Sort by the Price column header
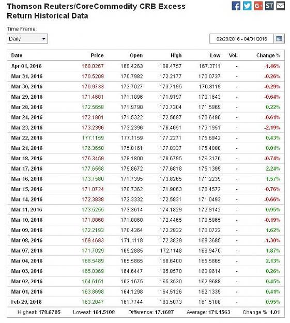 pyautogui.click(x=97, y=55)
